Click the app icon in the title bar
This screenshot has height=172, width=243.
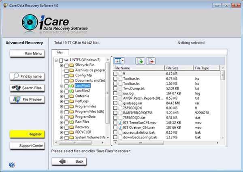coord(5,5)
